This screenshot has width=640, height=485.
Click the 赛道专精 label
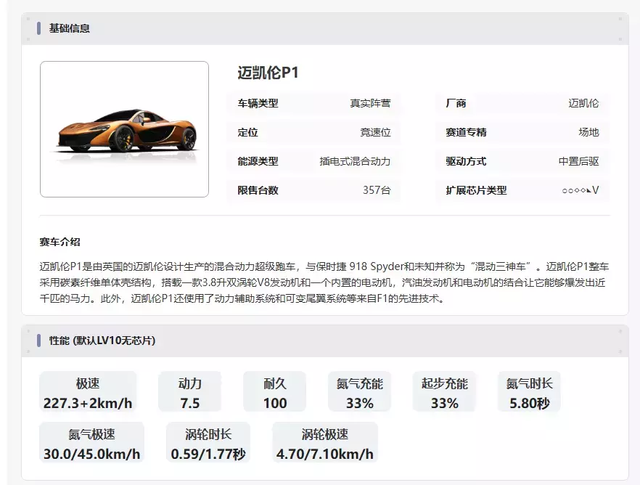coord(466,132)
